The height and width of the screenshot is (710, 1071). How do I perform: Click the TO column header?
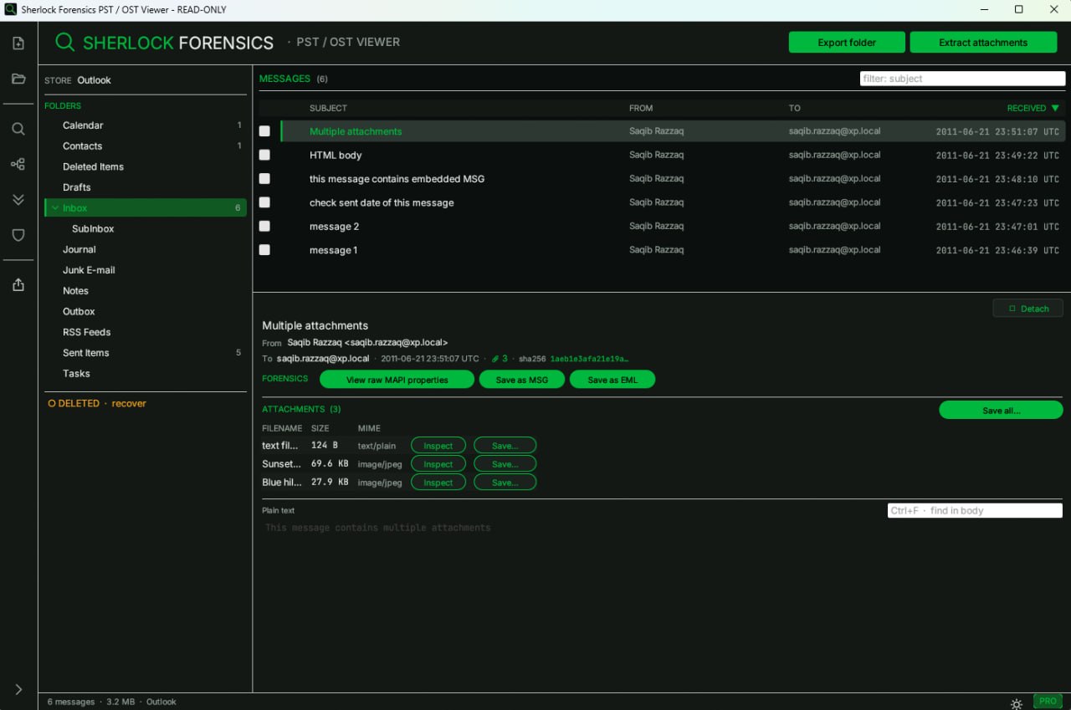[x=794, y=108]
